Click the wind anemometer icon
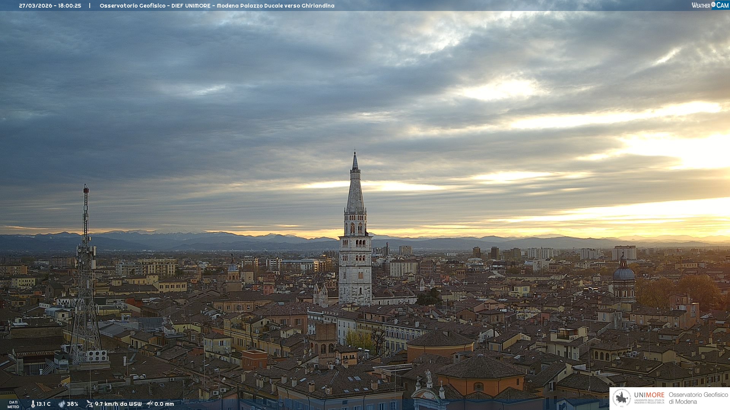Screen dimensions: 730x410 coord(89,404)
